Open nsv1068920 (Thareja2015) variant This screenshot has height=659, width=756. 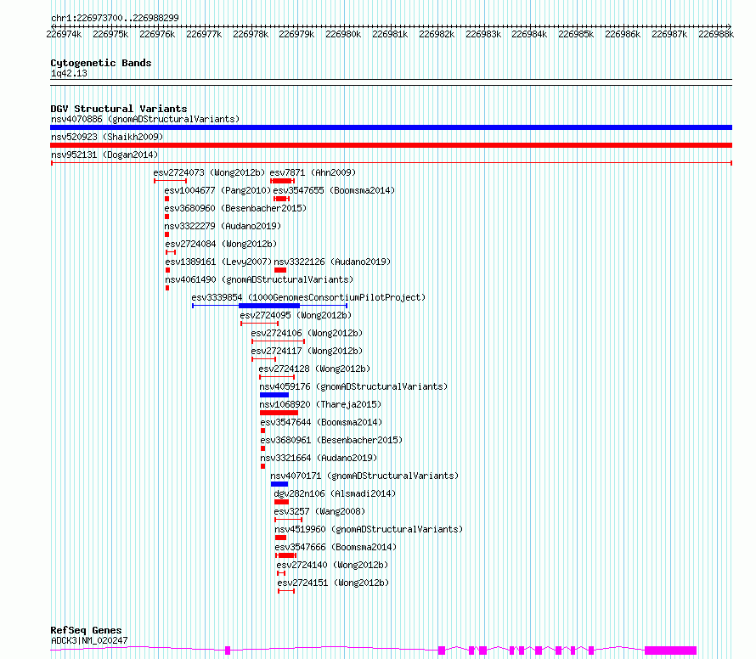(320, 404)
